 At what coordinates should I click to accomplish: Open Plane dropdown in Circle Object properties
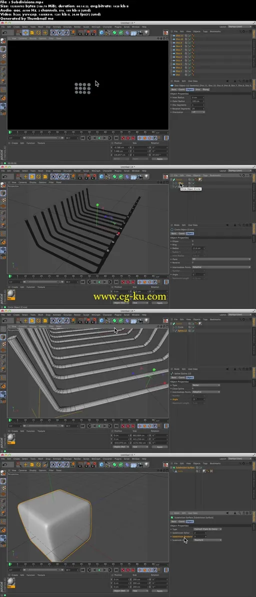(221, 259)
